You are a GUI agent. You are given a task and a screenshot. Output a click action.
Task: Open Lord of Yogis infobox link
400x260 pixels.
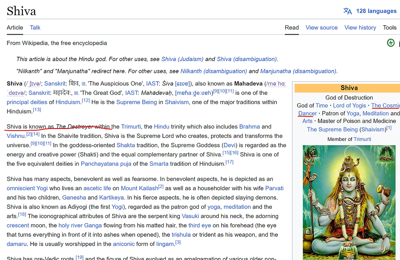[x=349, y=106]
